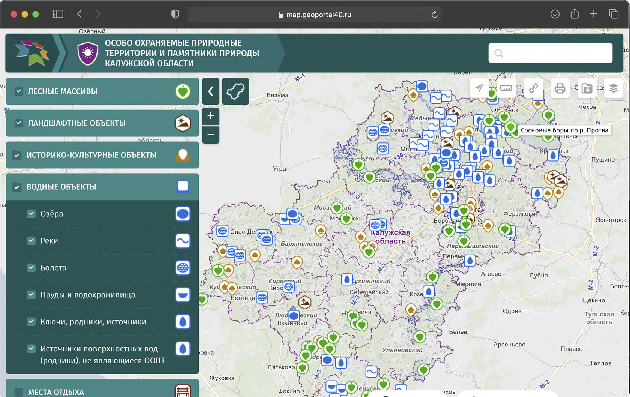
Task: Toggle the Лесные массивы layer checkbox
Action: 19,91
